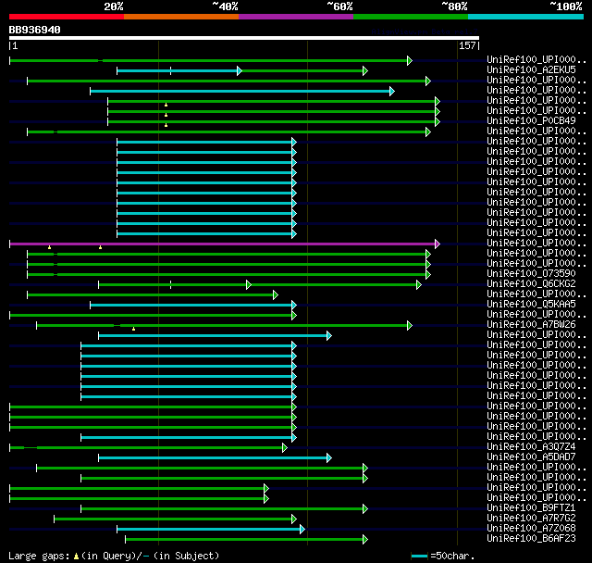The height and width of the screenshot is (563, 592).
Task: Click the query end position 157 label
Action: point(467,45)
